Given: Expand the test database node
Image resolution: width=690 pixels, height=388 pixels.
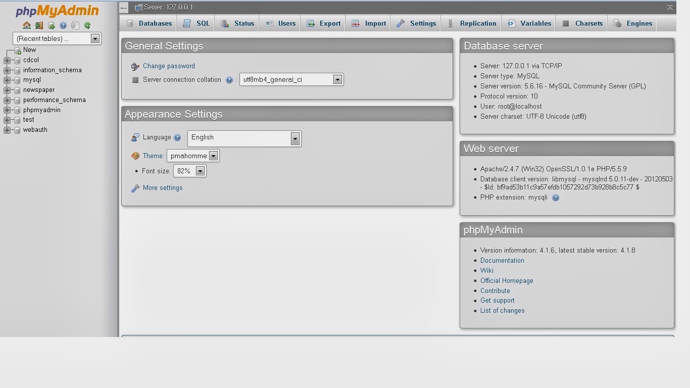Looking at the screenshot, I should pyautogui.click(x=7, y=120).
